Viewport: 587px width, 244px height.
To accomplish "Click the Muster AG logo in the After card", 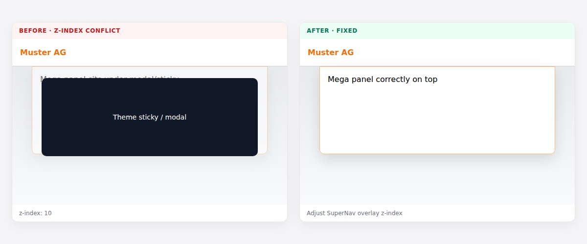I will pyautogui.click(x=331, y=52).
